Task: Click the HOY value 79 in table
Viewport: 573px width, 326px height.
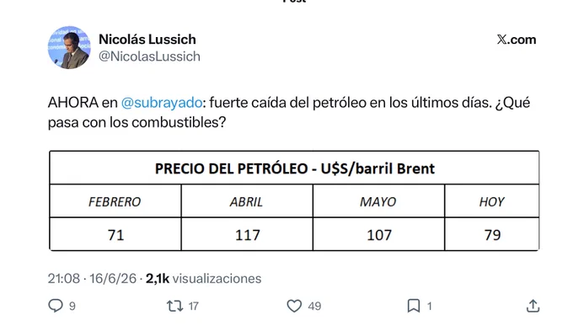Action: 492,234
